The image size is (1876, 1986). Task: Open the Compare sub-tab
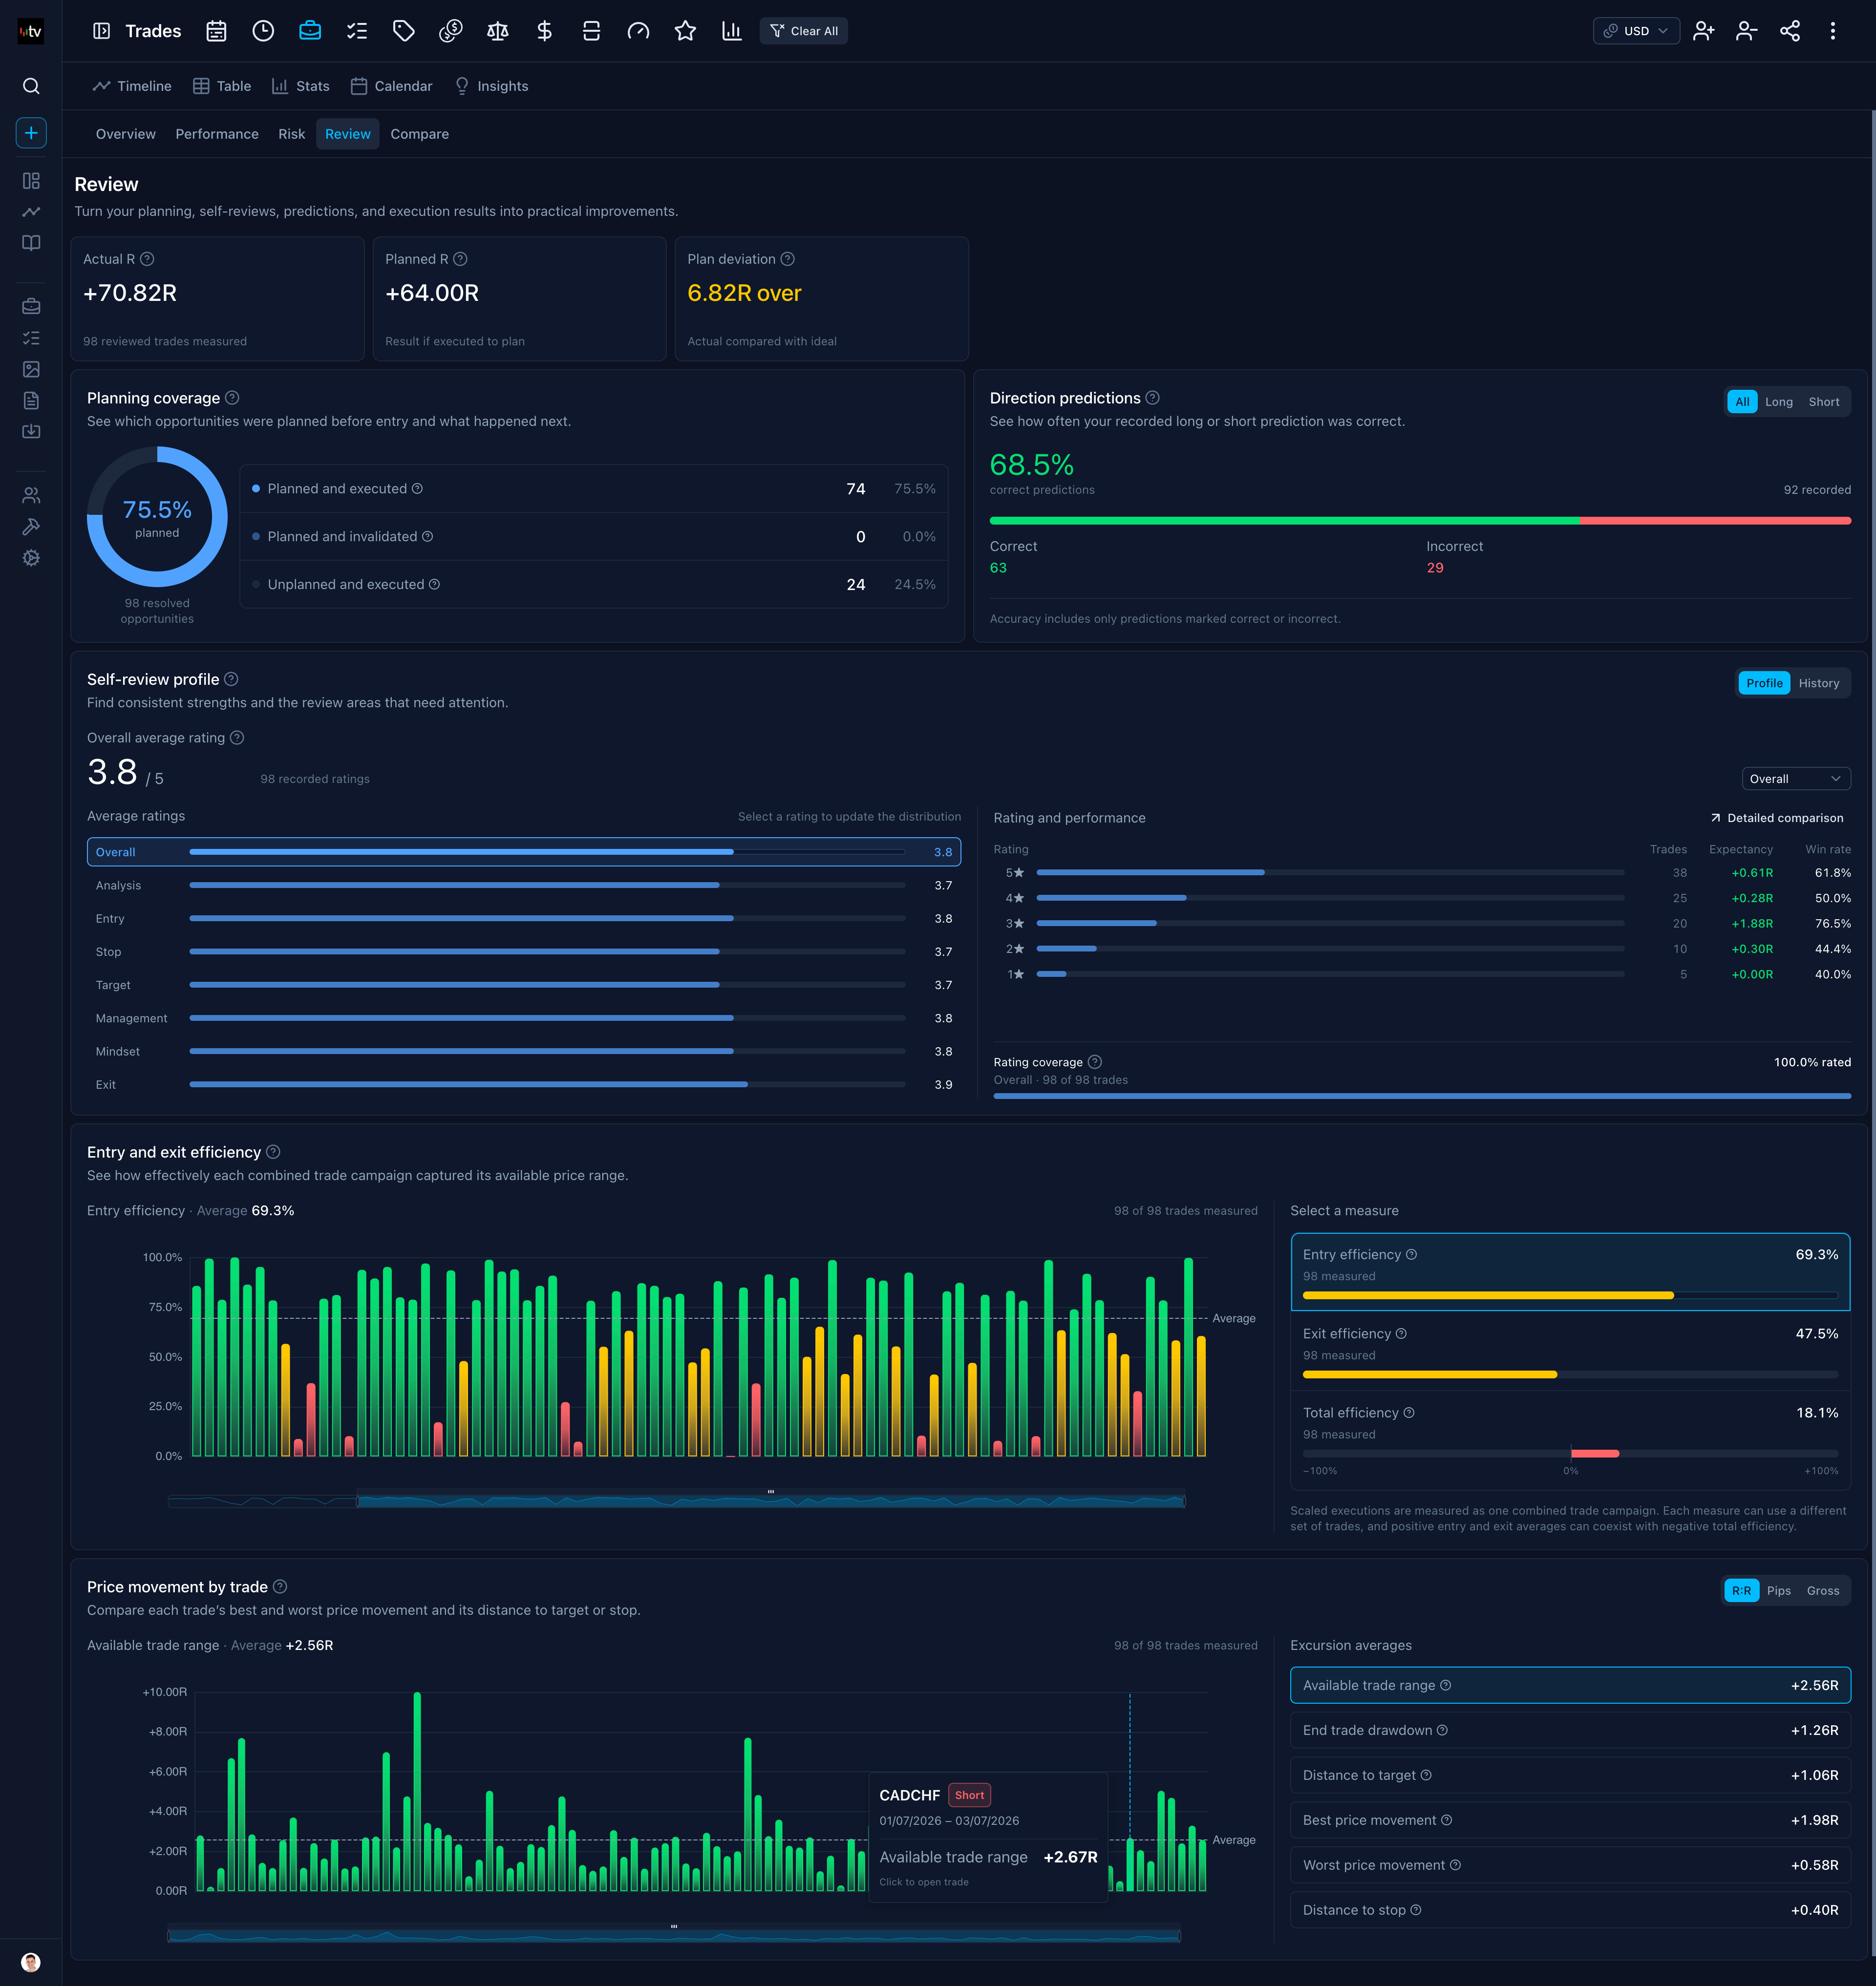[420, 134]
